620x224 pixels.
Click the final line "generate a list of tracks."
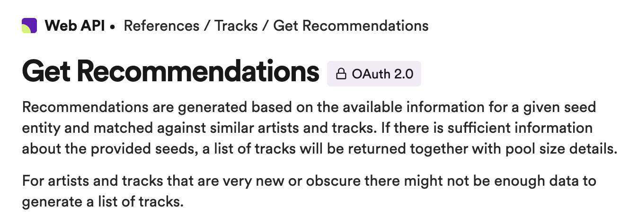[102, 202]
